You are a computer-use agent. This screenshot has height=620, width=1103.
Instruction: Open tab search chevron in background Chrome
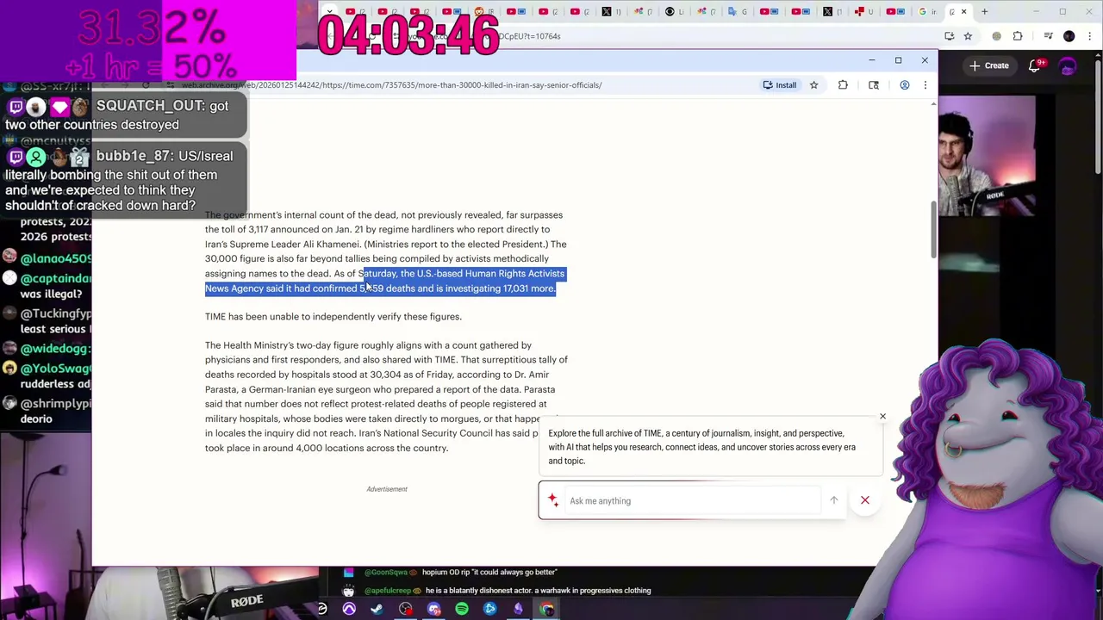[x=329, y=12]
